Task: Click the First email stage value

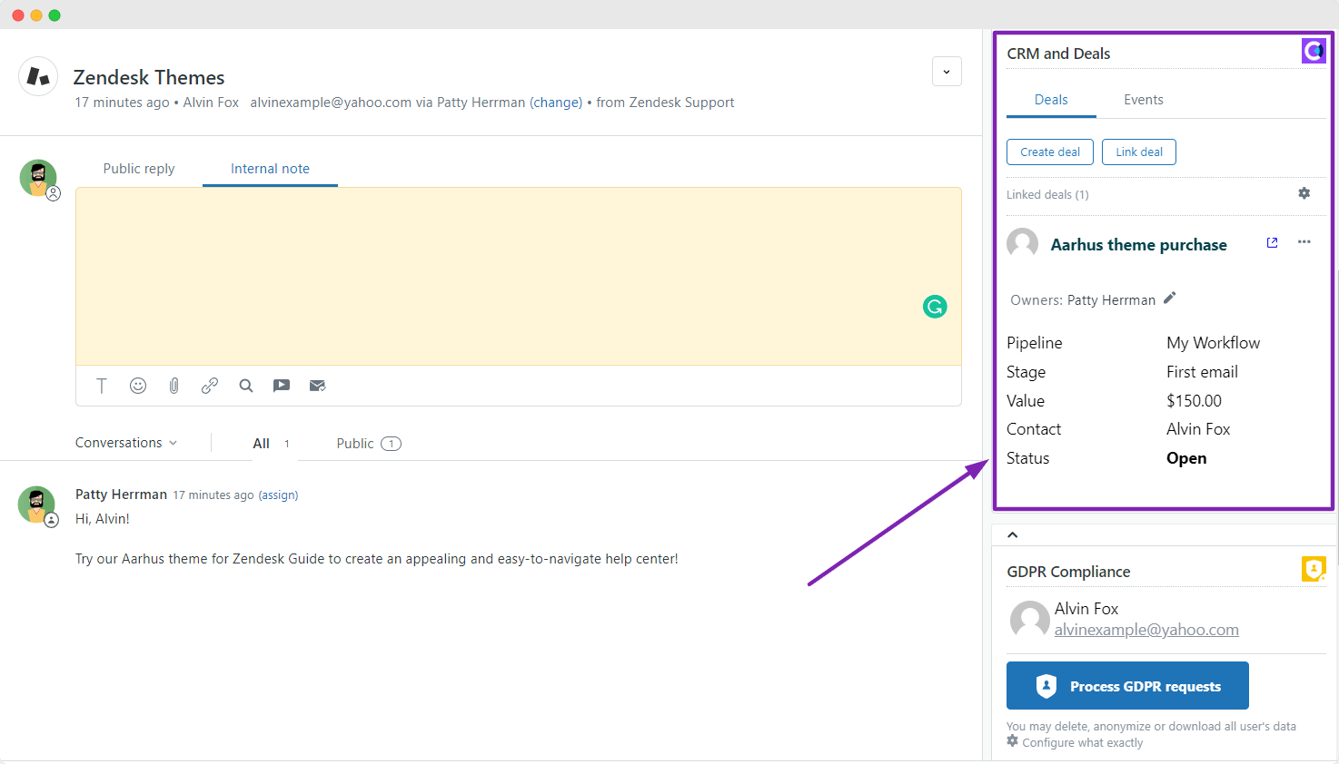Action: click(1202, 372)
